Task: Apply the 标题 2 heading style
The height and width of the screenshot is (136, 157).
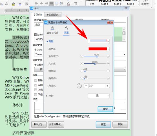Action: (118, 3)
